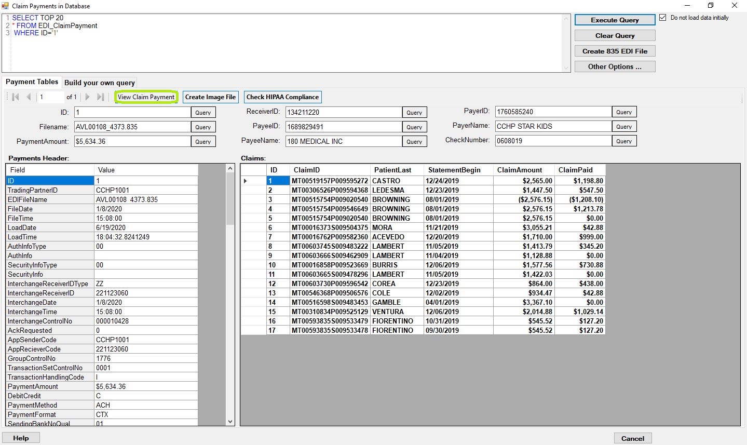Image resolution: width=747 pixels, height=445 pixels.
Task: Select COREA claim row
Action: pos(423,284)
